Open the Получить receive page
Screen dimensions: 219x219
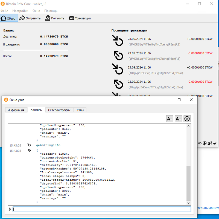pyautogui.click(x=55, y=18)
